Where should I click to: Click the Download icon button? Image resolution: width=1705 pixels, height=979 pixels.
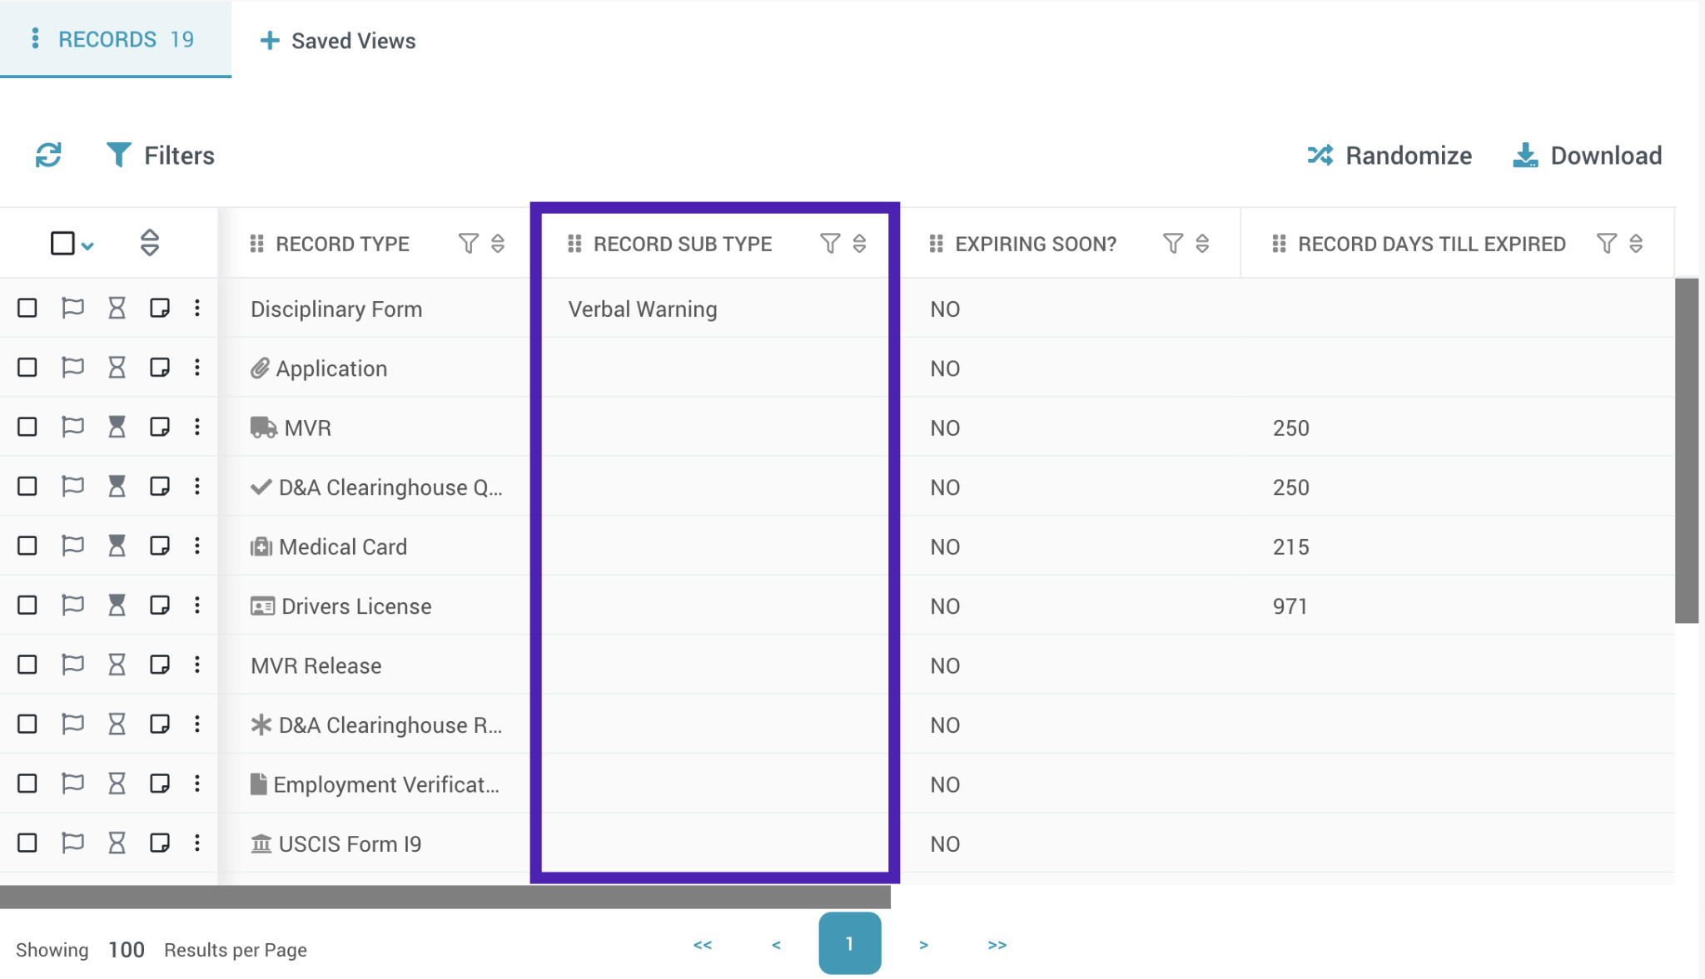tap(1524, 156)
